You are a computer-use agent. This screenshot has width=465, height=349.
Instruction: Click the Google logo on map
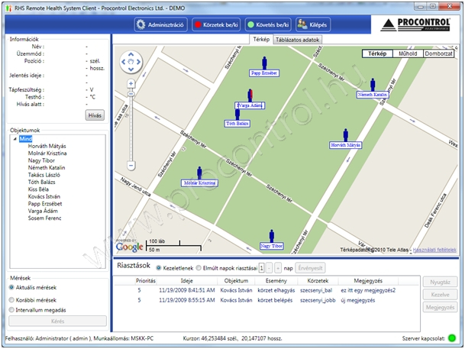pos(129,247)
